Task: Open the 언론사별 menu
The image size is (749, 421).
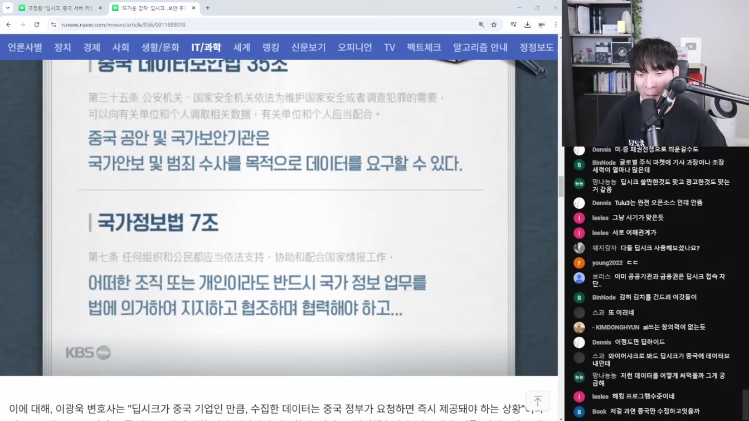Action: click(25, 47)
